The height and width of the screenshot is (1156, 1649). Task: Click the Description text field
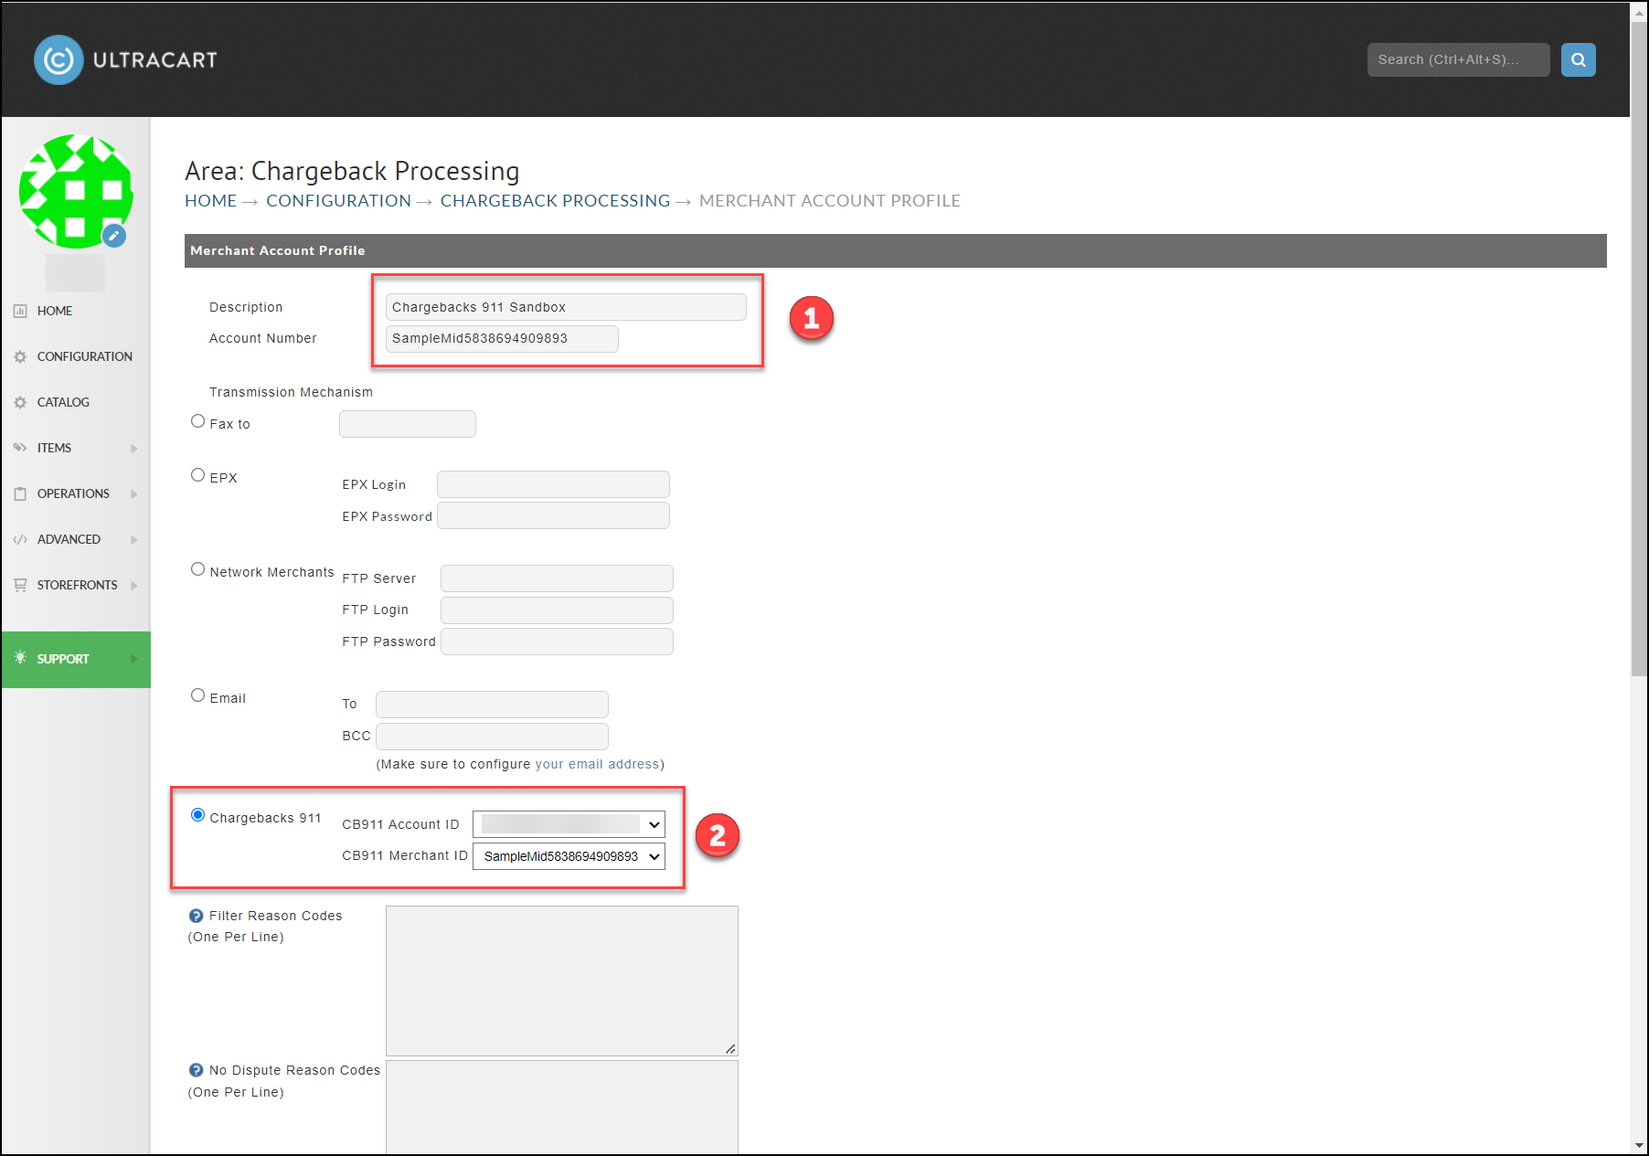[566, 307]
